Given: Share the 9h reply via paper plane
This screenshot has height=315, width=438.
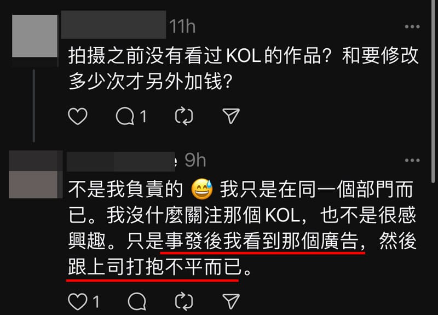Looking at the screenshot, I should click(231, 302).
